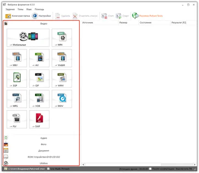
Task: Open the Мобильные video conversion option
Action: tap(28, 37)
